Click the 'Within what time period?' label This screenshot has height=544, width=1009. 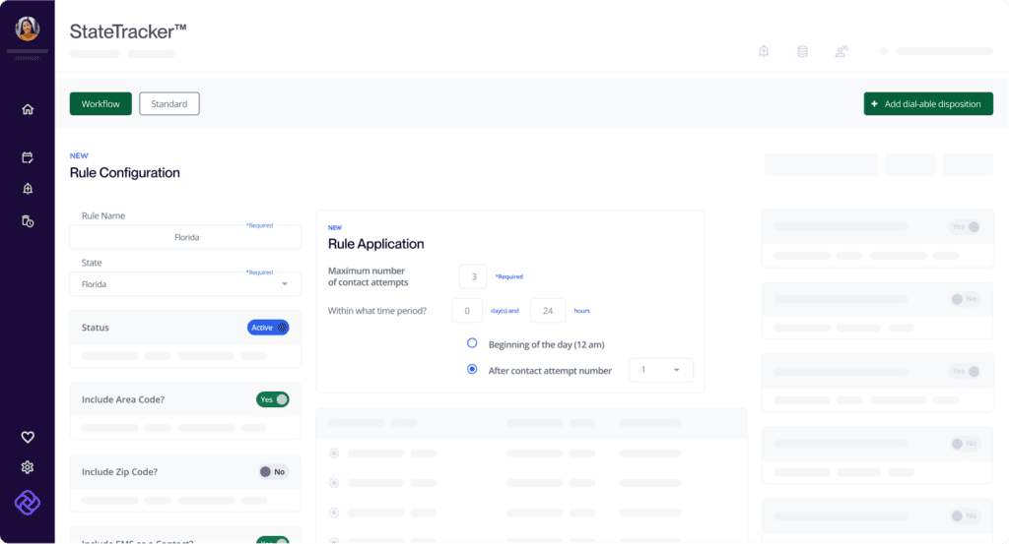(377, 311)
